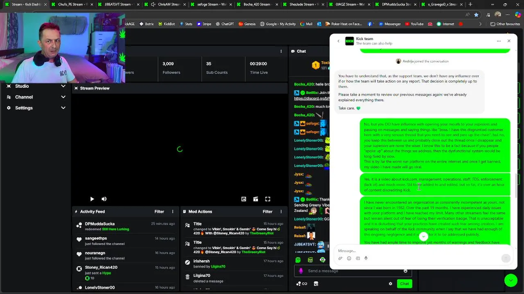Screen dimensions: 524x294
Task: Open stream chat emote picker
Action: (x=405, y=271)
